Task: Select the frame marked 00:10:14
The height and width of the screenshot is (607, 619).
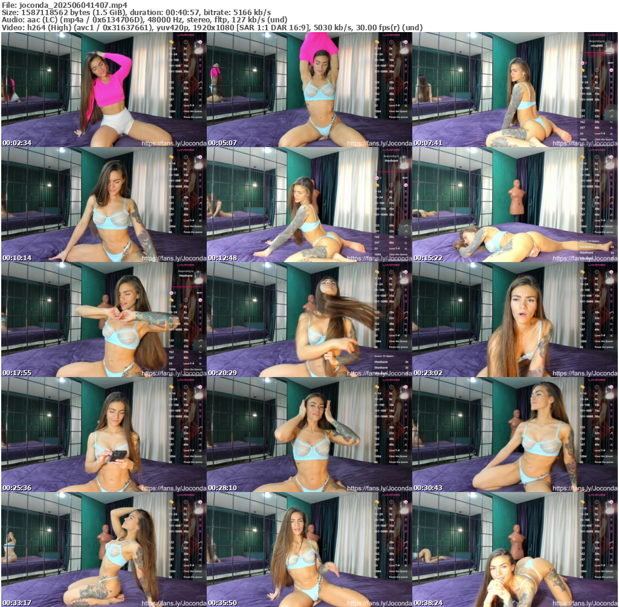Action: coord(104,205)
